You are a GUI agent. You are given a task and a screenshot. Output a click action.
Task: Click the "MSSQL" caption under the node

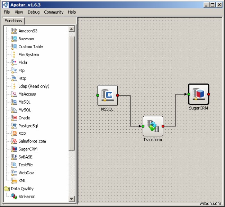coord(107,109)
